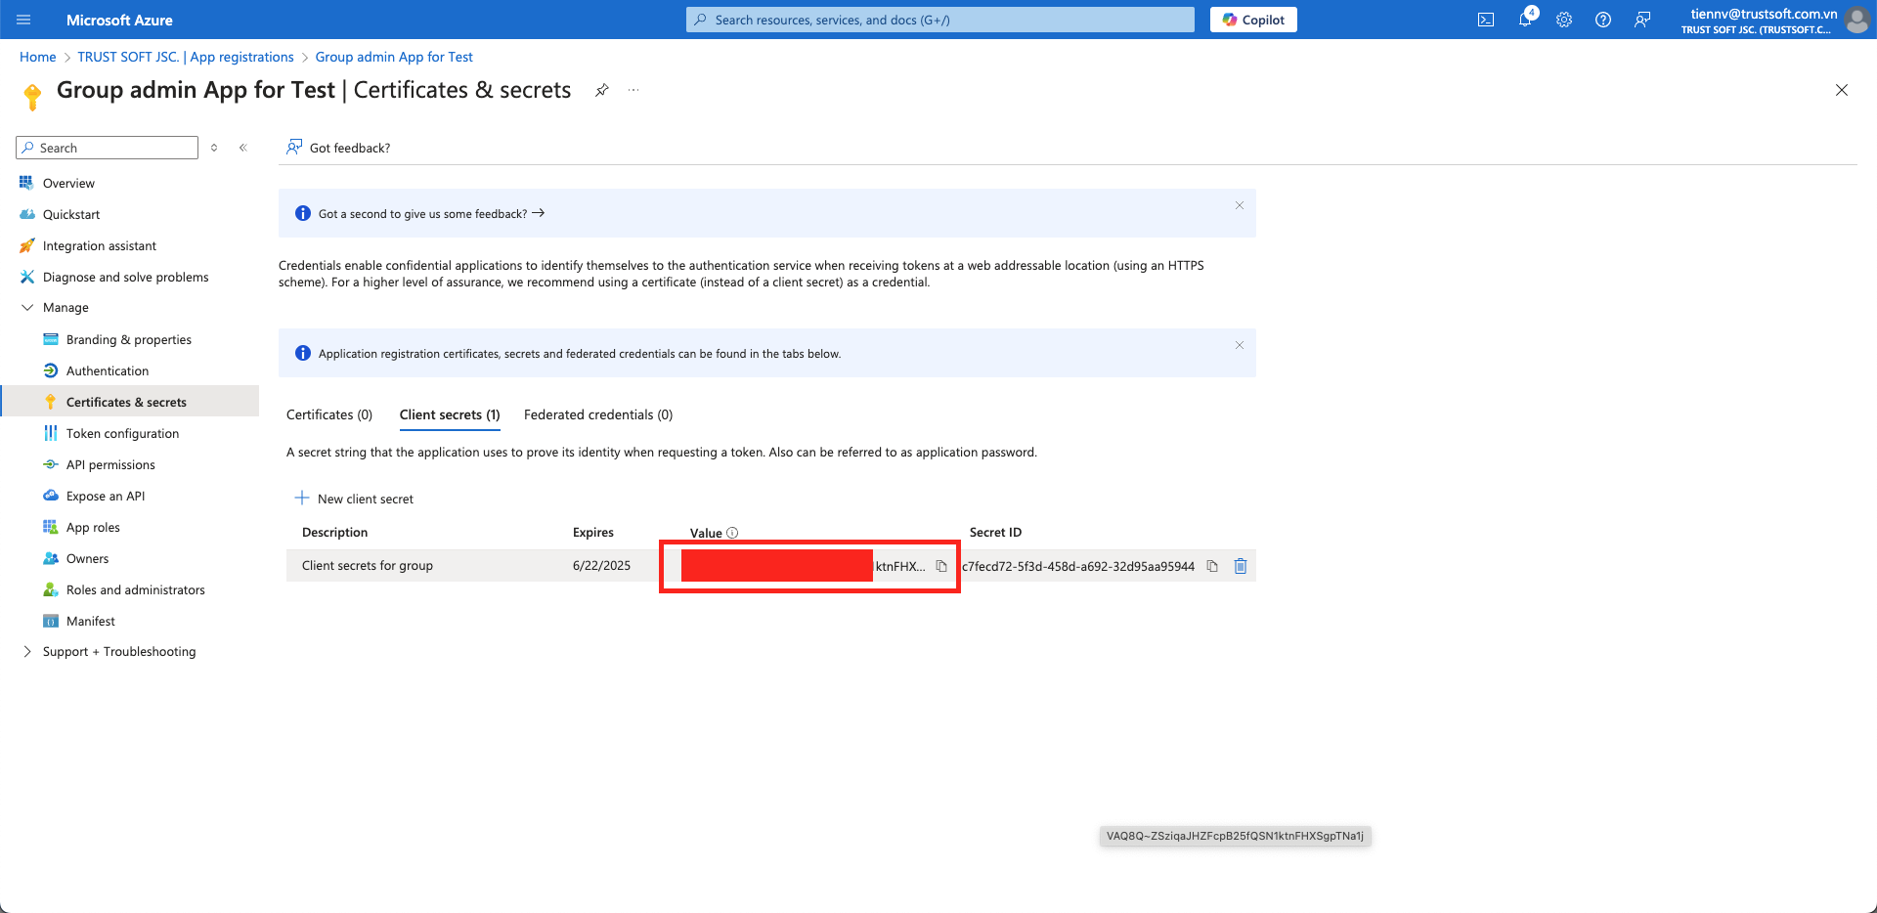Open the notifications bell

pyautogui.click(x=1525, y=20)
